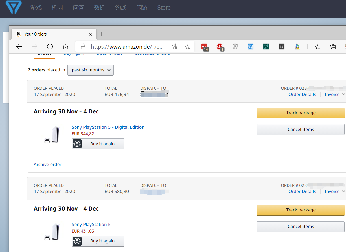Click the address bar URL field
The image size is (346, 252).
click(x=127, y=47)
